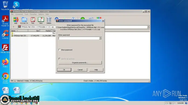The width and height of the screenshot is (188, 105).
Task: Enable the Show password checkbox
Action: [59, 50]
